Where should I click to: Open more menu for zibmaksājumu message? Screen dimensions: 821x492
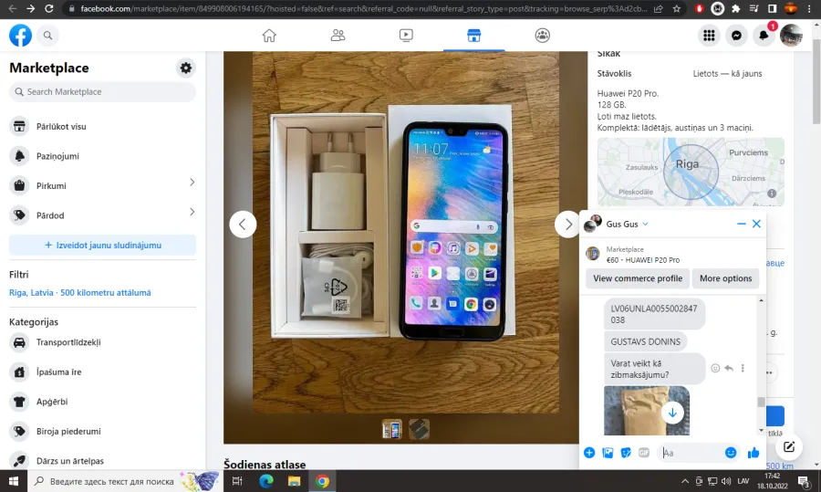click(743, 369)
